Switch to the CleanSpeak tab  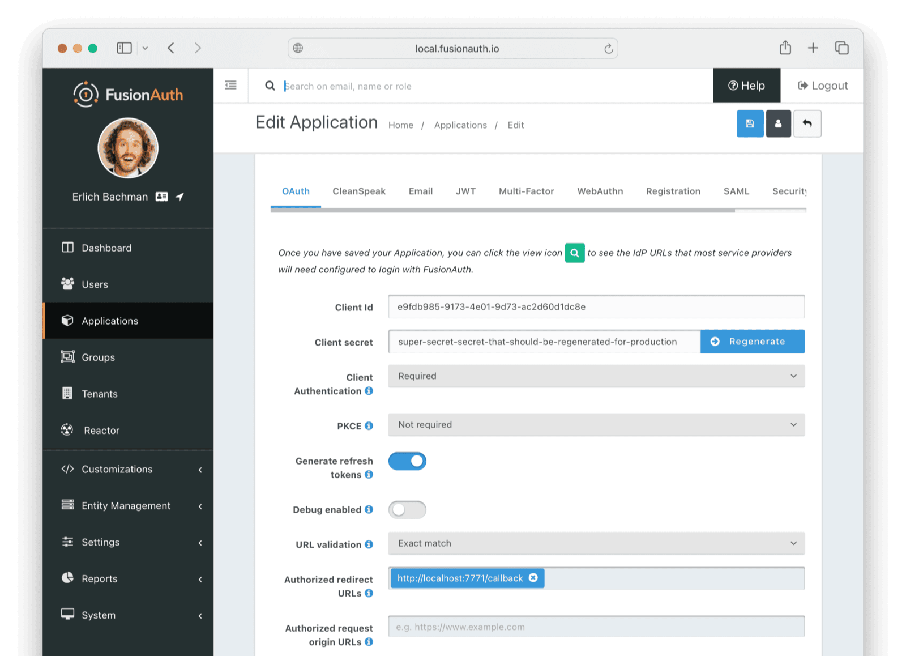pos(359,191)
